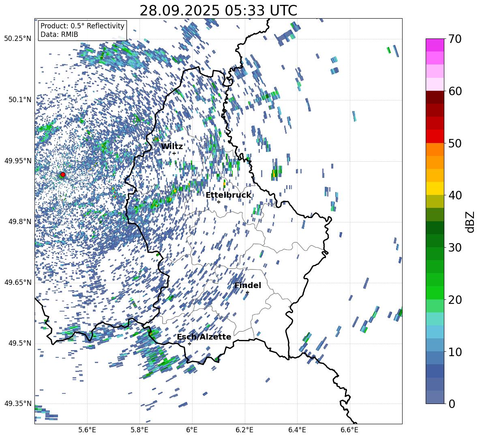This screenshot has width=480, height=438.
Task: Click the 50.1°N latitude label
Action: click(x=20, y=100)
